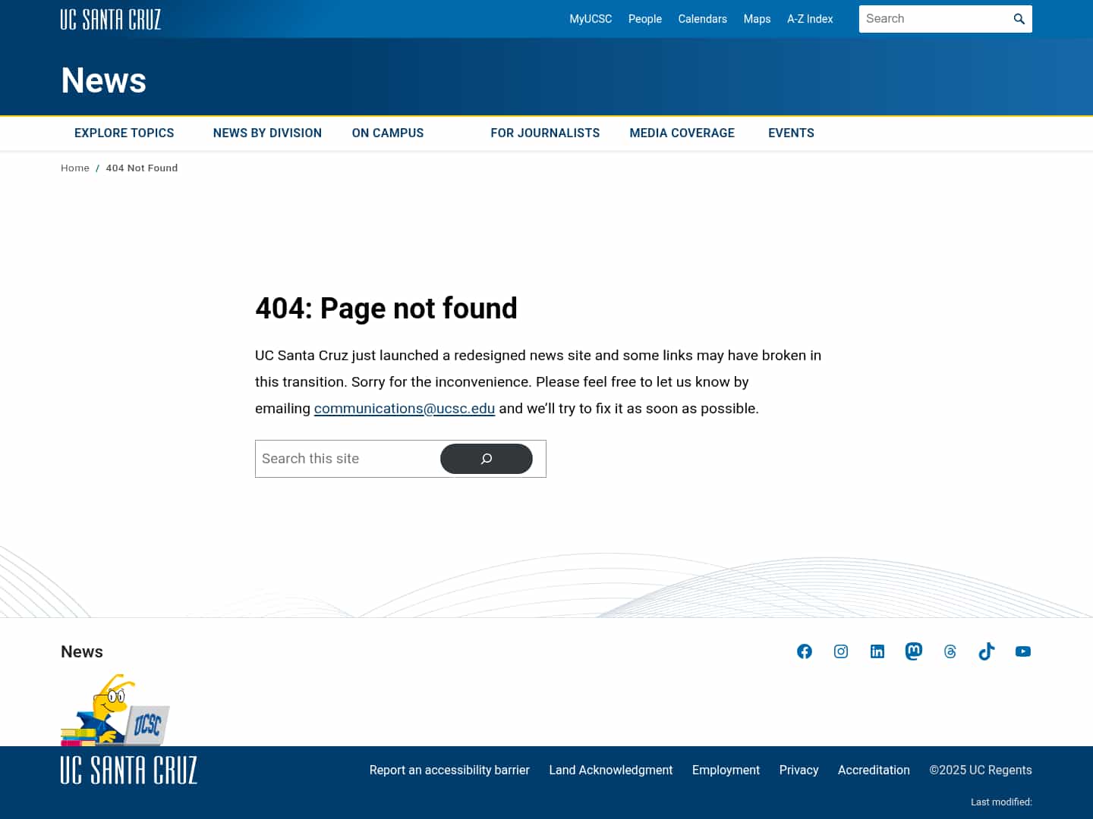Go to Home via breadcrumb
Screen dimensions: 1093x819
75,168
